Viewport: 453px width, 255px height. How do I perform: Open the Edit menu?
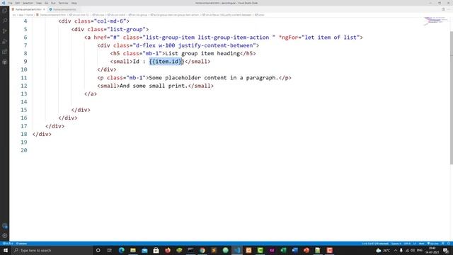18,3
